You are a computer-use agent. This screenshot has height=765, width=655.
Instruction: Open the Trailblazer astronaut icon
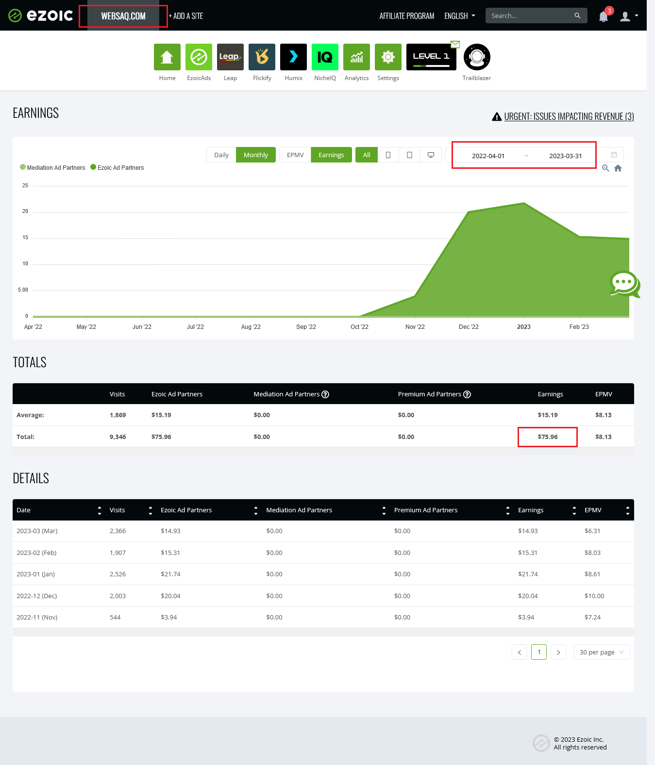(x=477, y=57)
